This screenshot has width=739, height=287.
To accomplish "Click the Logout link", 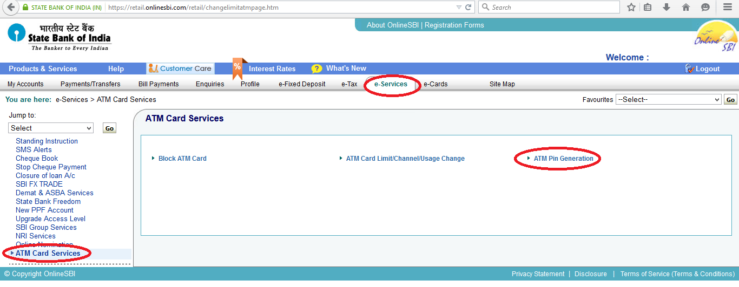I will 708,69.
